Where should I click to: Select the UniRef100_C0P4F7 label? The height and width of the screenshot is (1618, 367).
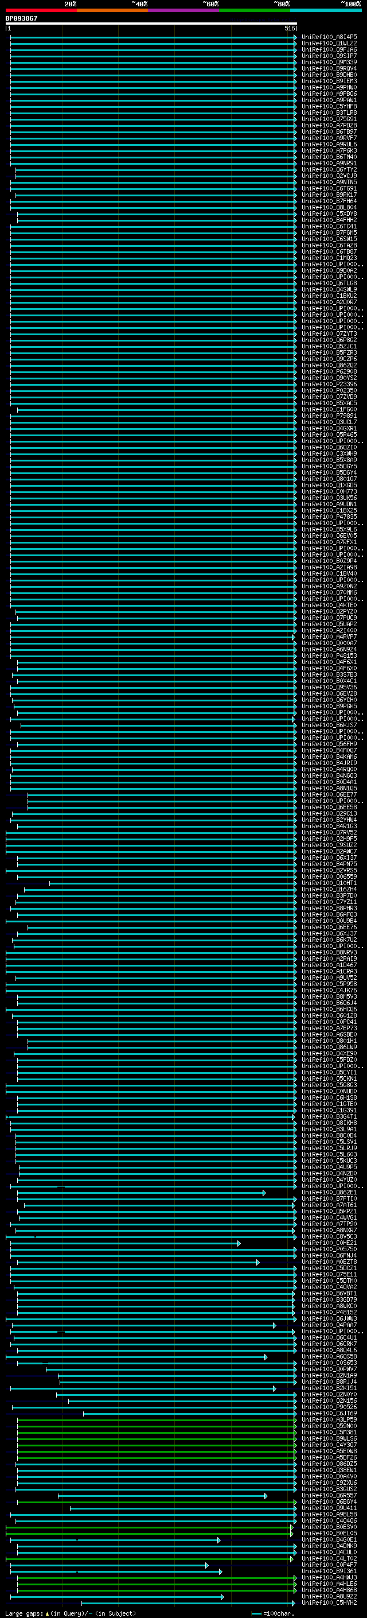(329, 1565)
